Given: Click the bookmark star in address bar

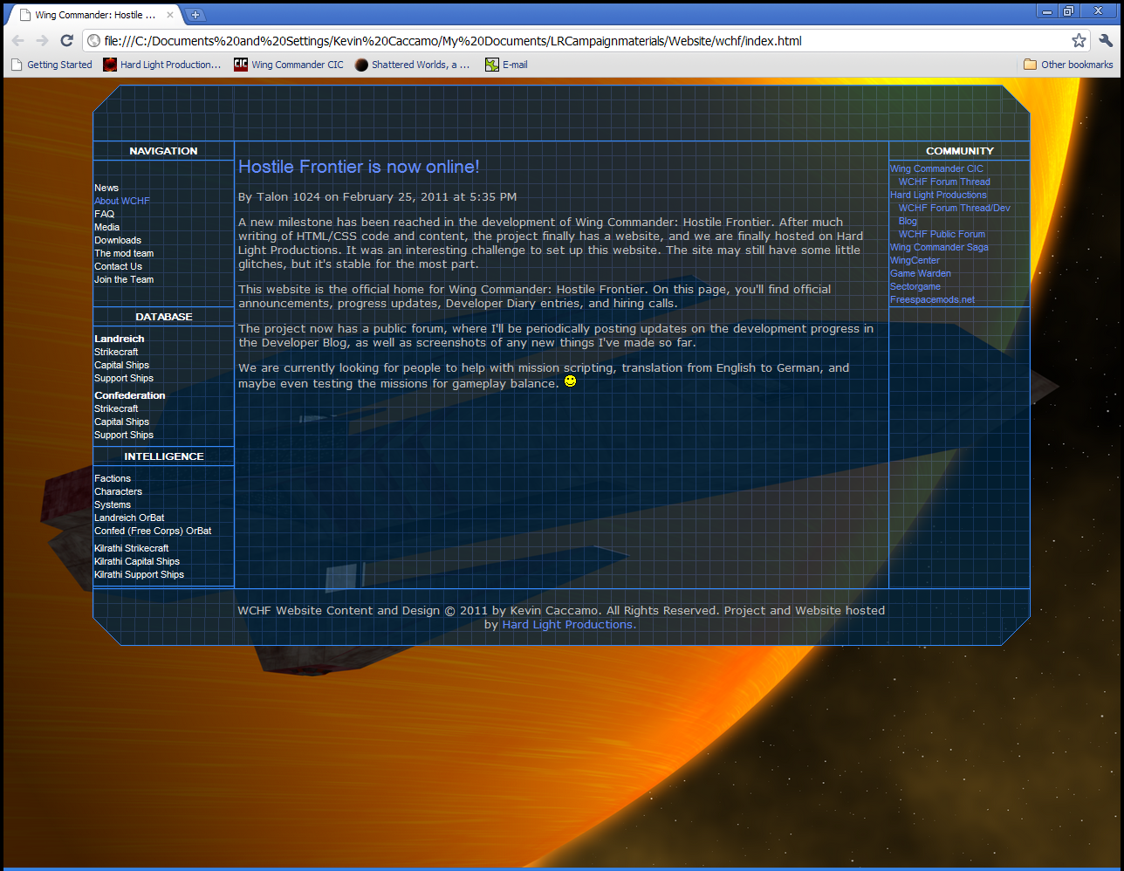Looking at the screenshot, I should coord(1079,41).
